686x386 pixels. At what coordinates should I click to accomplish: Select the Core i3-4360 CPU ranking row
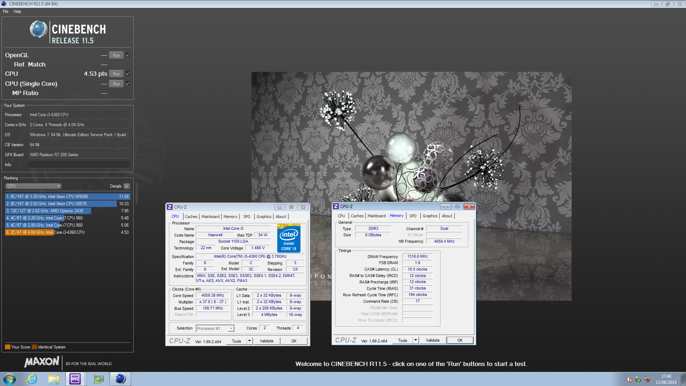[68, 232]
